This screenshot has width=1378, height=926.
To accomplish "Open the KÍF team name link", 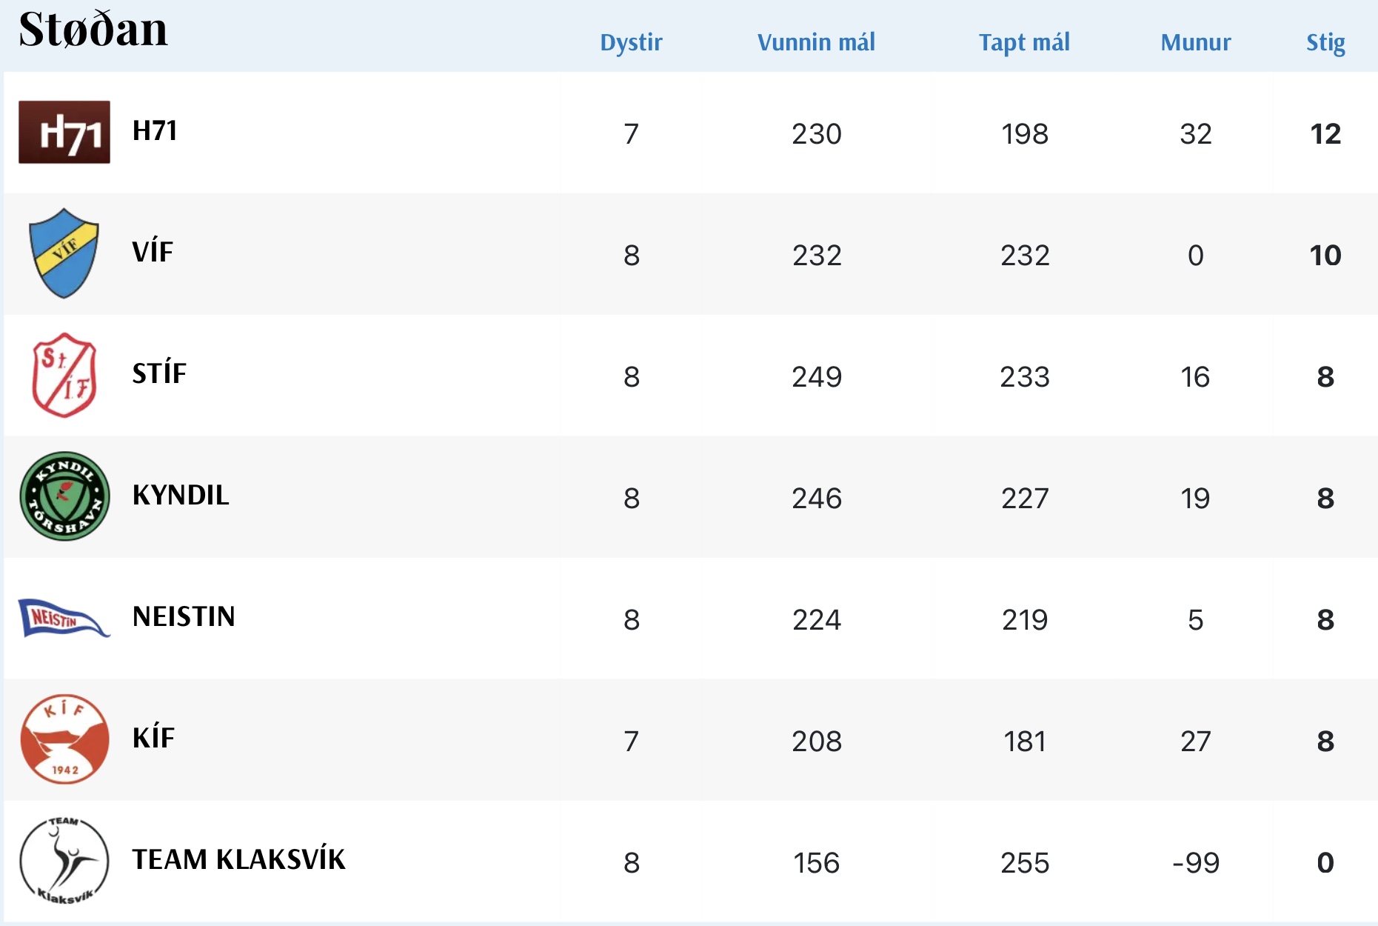I will tap(153, 739).
